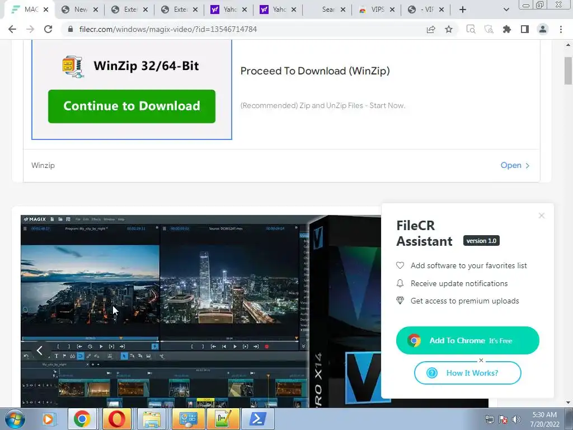Open Chrome three-dot menu
Viewport: 573px width, 430px height.
pyautogui.click(x=561, y=29)
